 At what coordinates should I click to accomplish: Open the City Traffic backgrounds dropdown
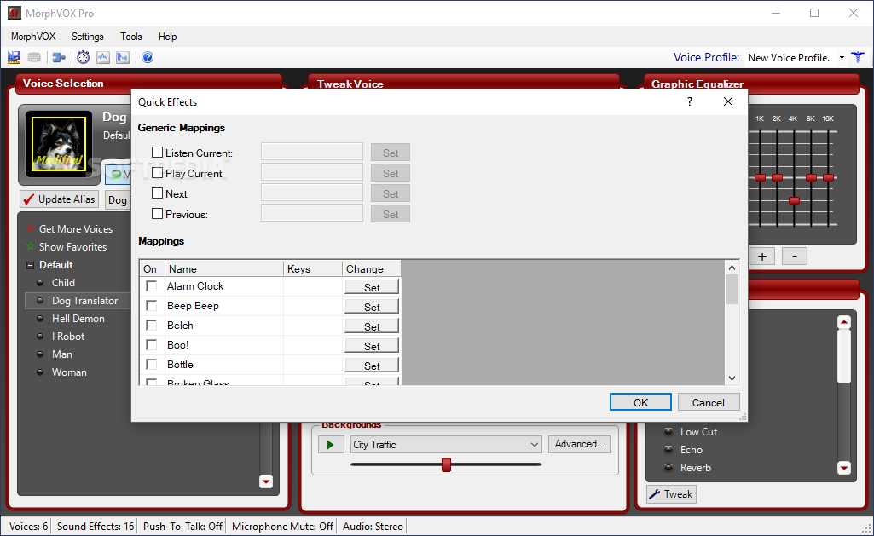pyautogui.click(x=534, y=445)
